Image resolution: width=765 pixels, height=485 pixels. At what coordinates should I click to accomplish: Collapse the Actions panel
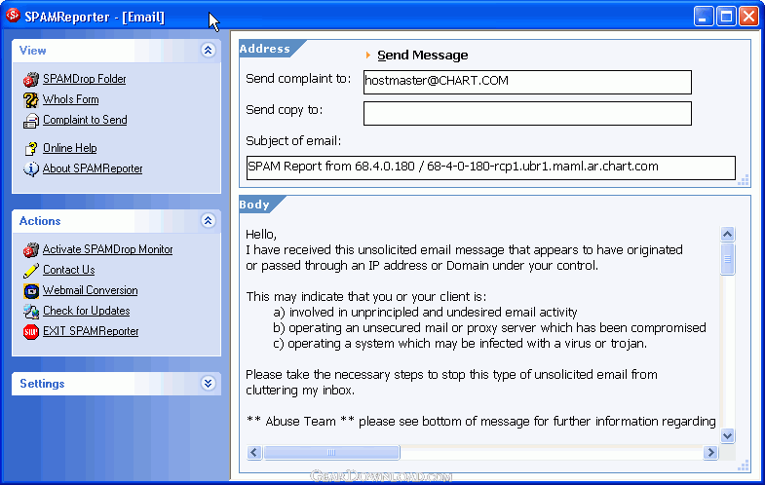click(208, 221)
